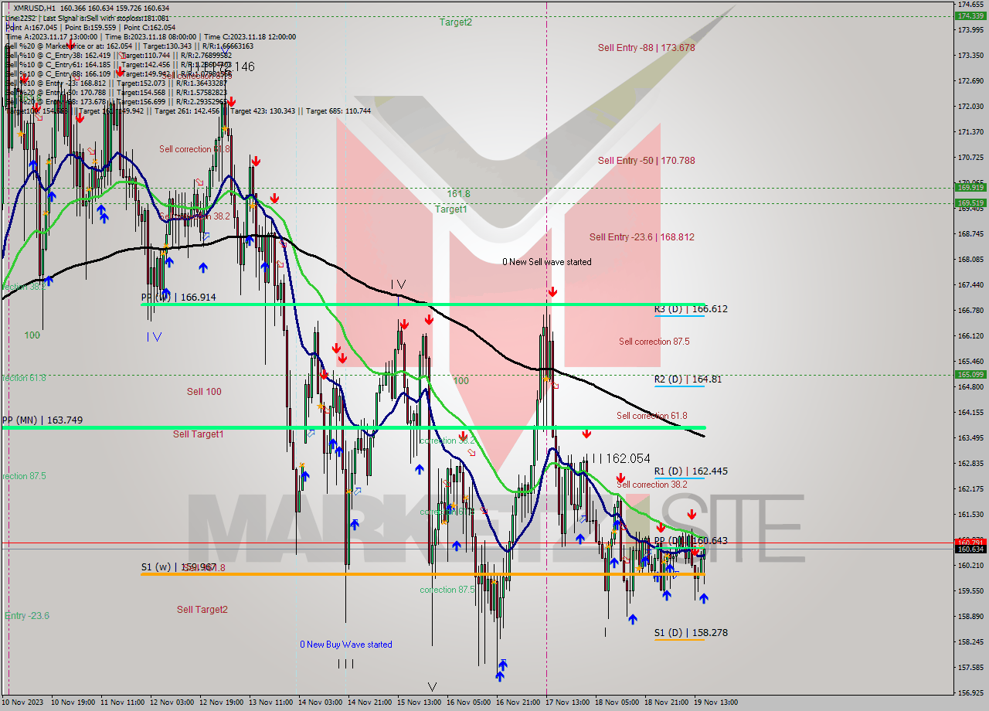Click the 162.835 price axis value

click(970, 464)
